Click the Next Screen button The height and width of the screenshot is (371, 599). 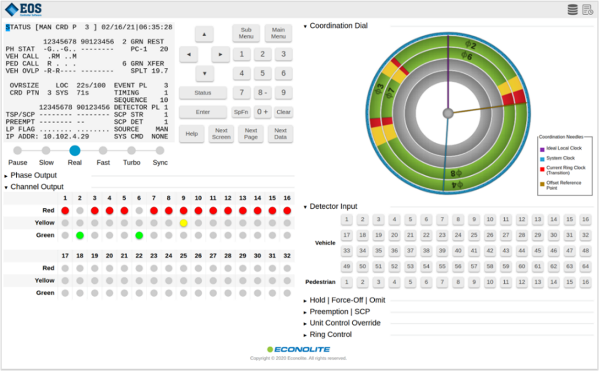(x=221, y=134)
